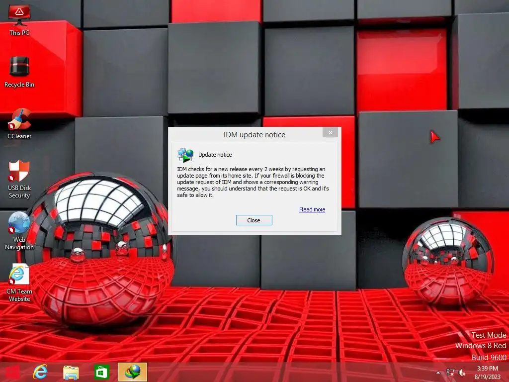Follow the Read more link
This screenshot has width=509, height=382.
point(312,209)
